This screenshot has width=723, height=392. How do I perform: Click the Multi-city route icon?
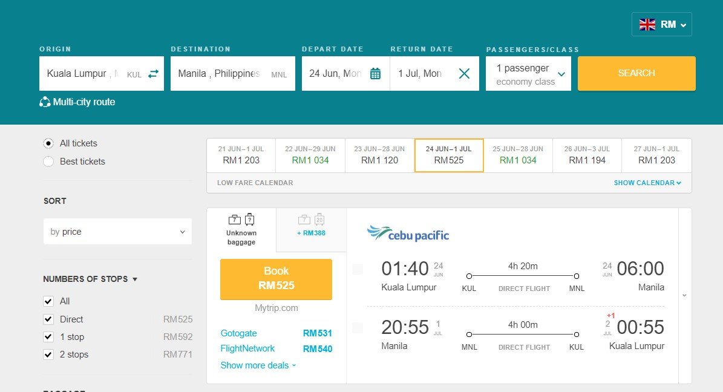click(45, 102)
